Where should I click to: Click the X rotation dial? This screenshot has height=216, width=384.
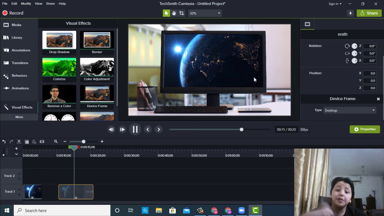point(354,60)
